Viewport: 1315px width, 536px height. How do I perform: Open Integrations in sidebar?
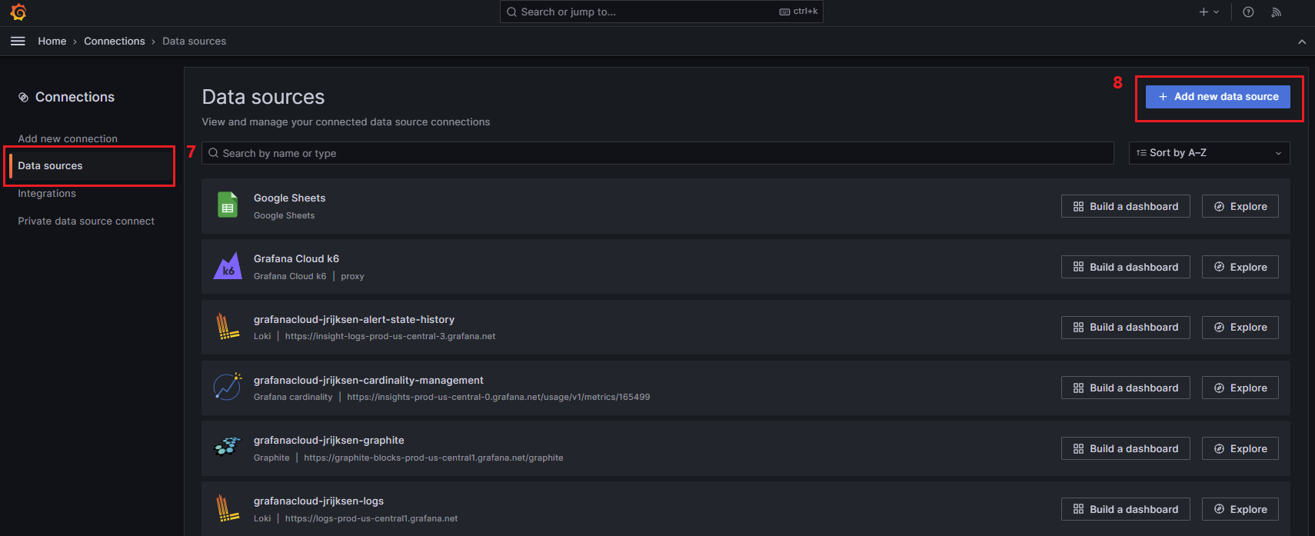(47, 194)
